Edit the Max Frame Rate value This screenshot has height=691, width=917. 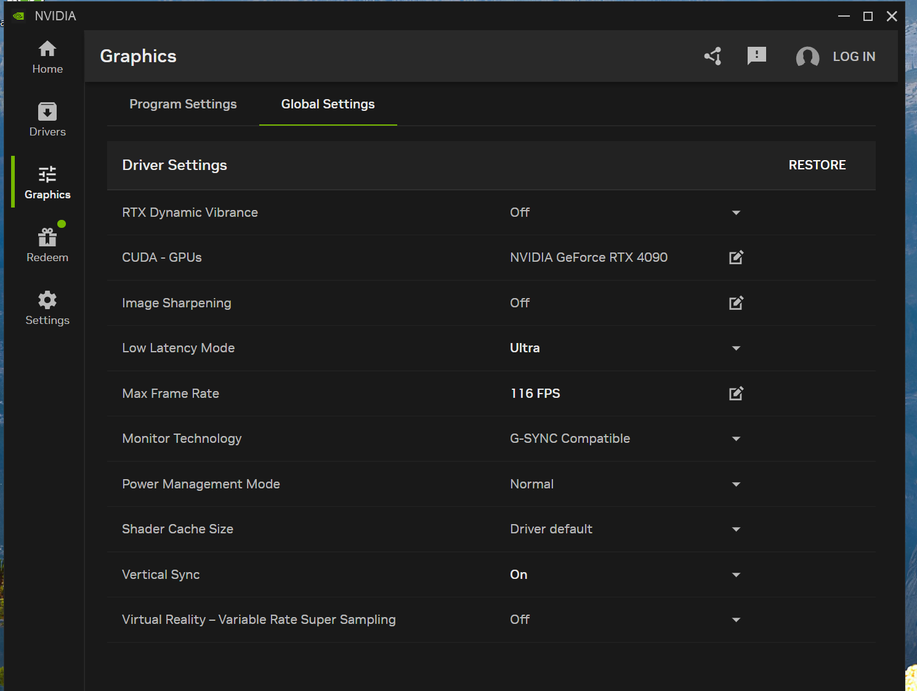[x=736, y=394]
